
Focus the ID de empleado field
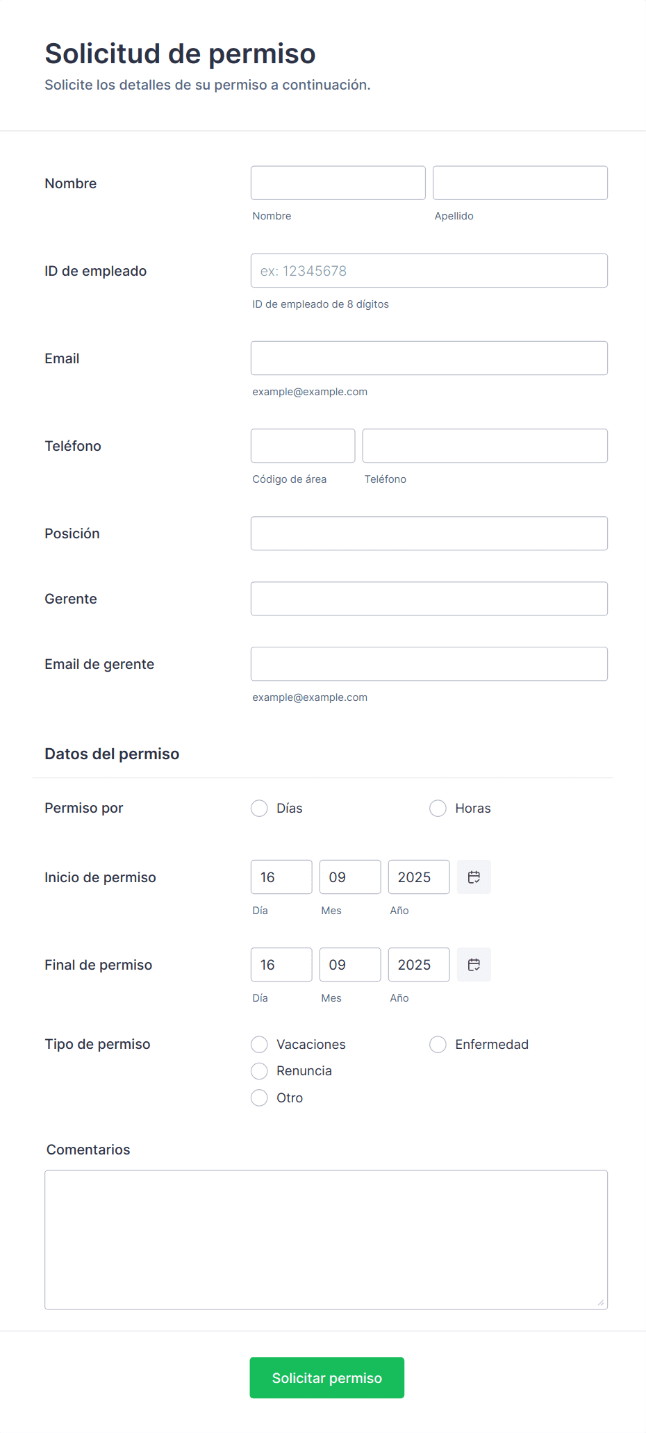pyautogui.click(x=429, y=270)
